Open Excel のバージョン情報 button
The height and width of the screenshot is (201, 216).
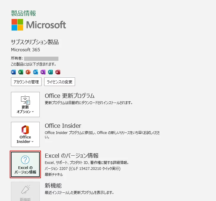(x=25, y=164)
